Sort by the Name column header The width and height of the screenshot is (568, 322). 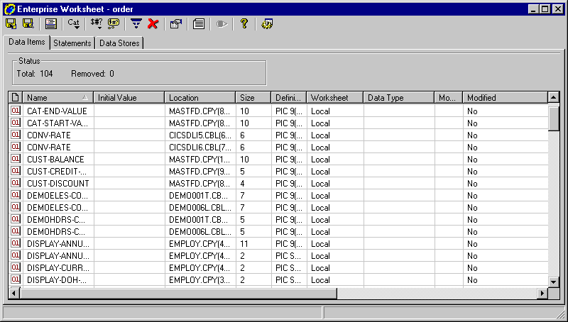pos(58,98)
